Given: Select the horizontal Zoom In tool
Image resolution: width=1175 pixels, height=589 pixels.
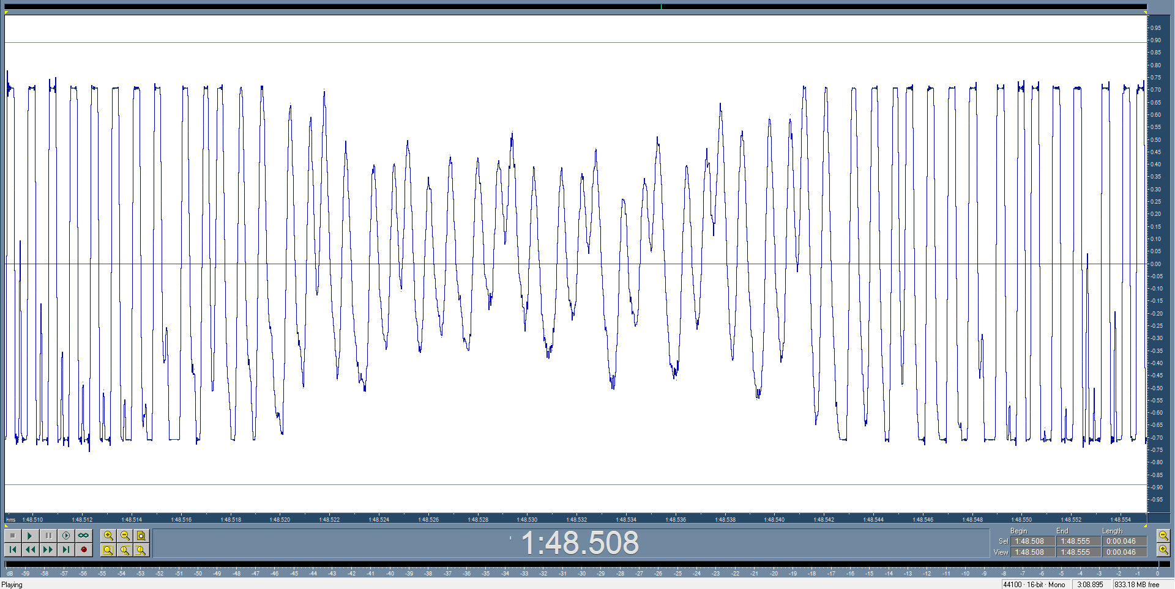Looking at the screenshot, I should pyautogui.click(x=108, y=535).
